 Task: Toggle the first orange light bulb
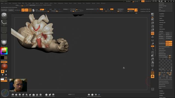(2, 71)
